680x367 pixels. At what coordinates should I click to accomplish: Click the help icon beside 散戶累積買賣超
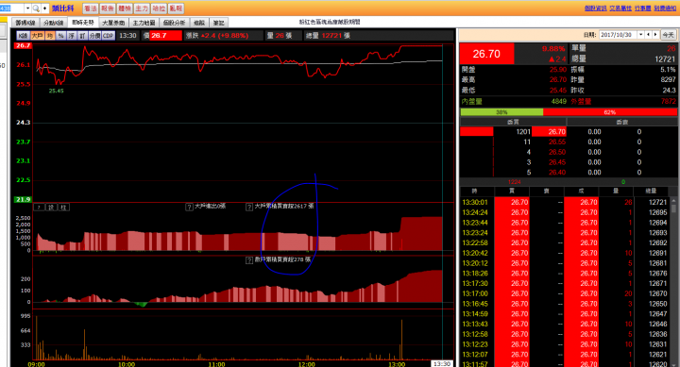pos(249,260)
